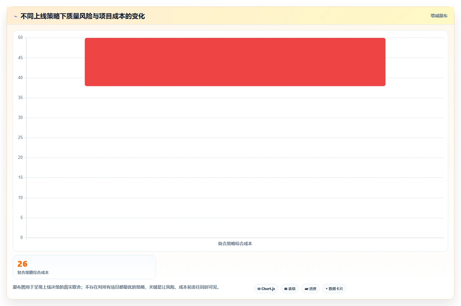
Task: Select the 表格 chip
Action: tap(290, 289)
